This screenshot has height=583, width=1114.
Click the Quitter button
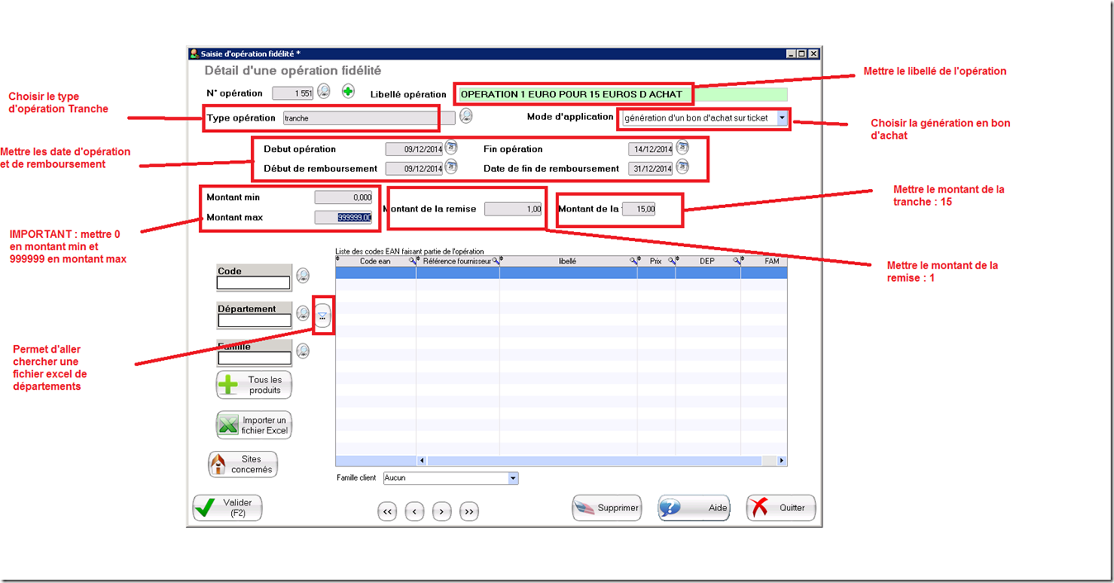pos(781,508)
